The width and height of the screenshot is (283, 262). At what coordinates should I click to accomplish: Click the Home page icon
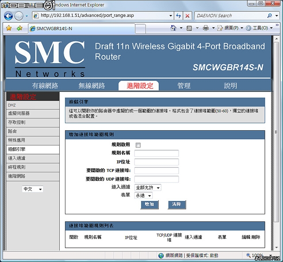(173, 28)
